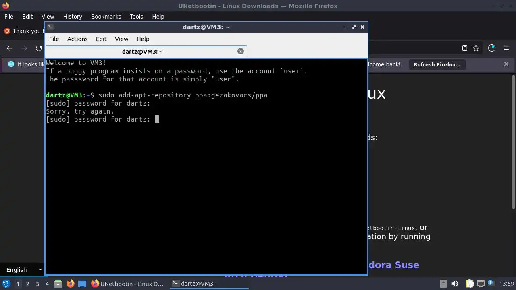Viewport: 516px width, 290px height.
Task: Switch to workspace 3
Action: 37,284
